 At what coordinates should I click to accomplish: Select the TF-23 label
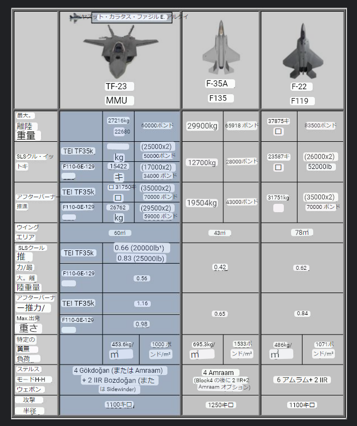pyautogui.click(x=119, y=86)
